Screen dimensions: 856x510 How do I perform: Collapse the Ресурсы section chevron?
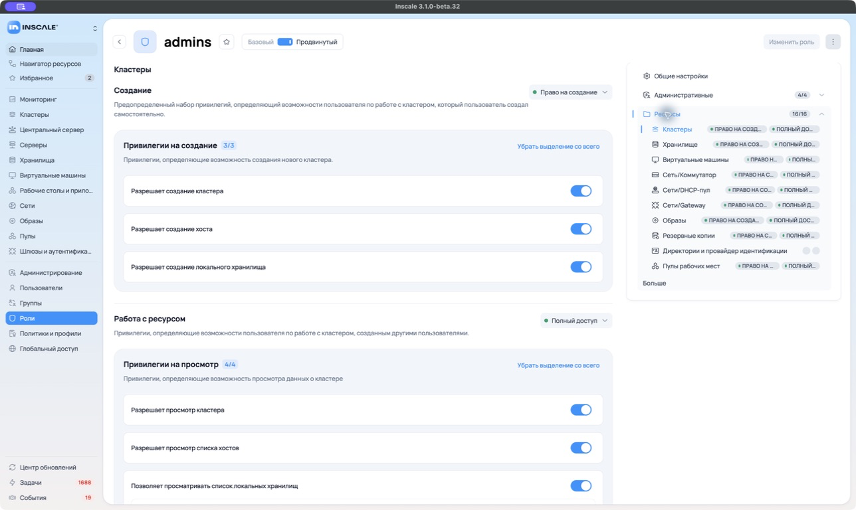click(x=821, y=114)
